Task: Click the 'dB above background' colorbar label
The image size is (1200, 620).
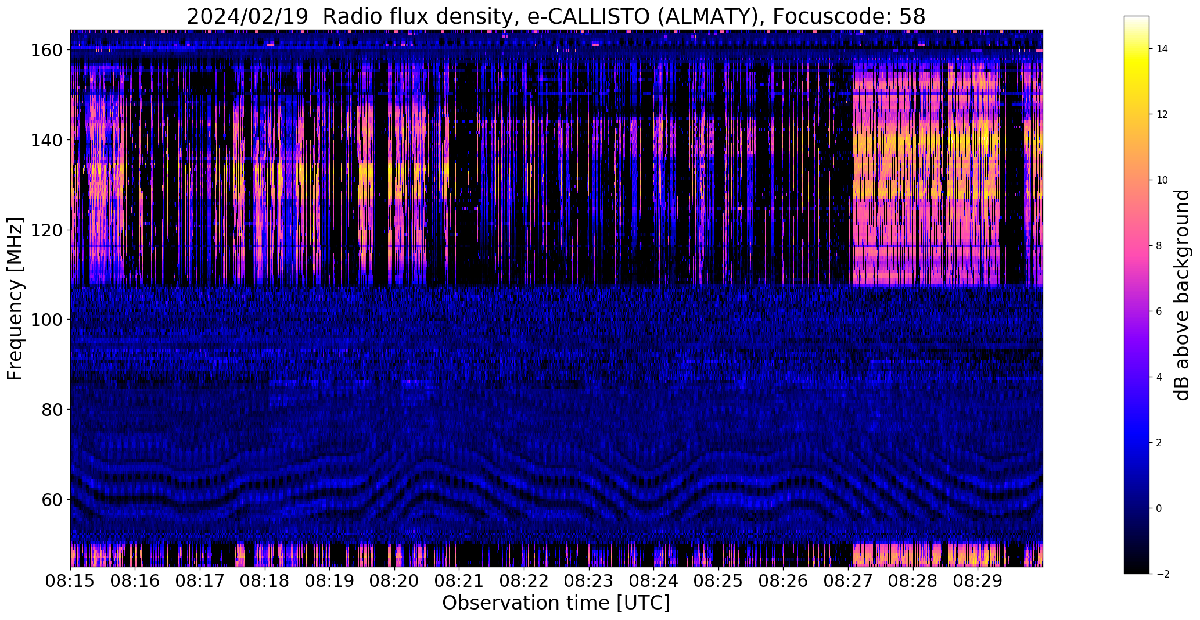Action: [1182, 295]
